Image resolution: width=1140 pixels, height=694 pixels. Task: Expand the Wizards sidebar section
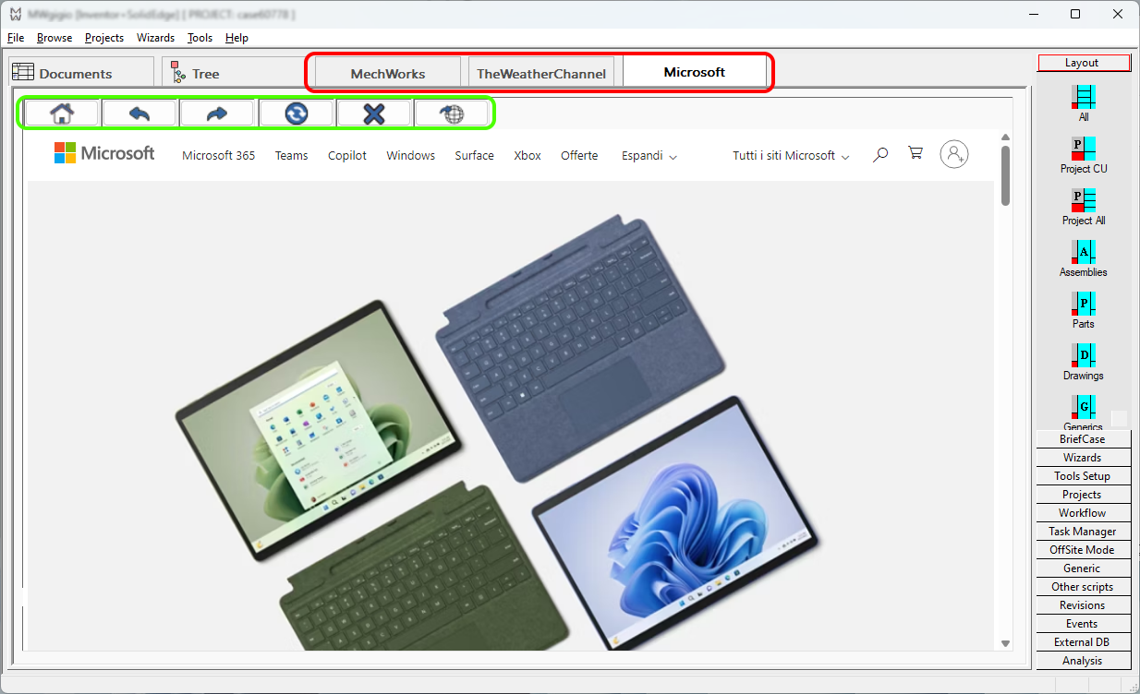click(1083, 458)
